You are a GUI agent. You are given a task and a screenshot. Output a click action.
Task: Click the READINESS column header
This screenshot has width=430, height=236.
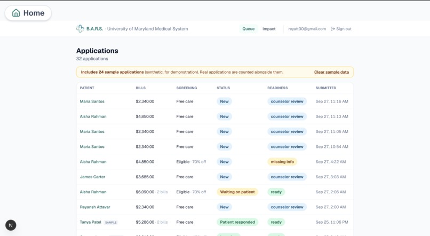[x=277, y=88]
